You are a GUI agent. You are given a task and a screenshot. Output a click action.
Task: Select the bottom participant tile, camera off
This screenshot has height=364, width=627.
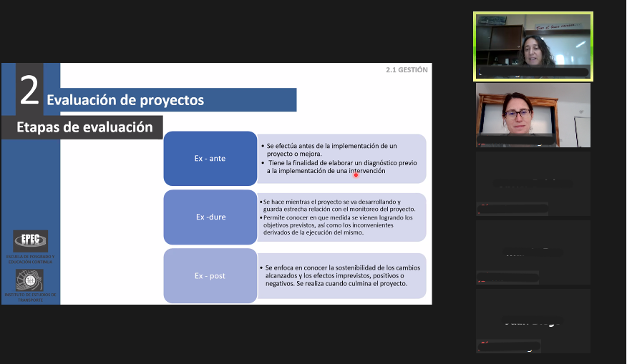point(533,321)
